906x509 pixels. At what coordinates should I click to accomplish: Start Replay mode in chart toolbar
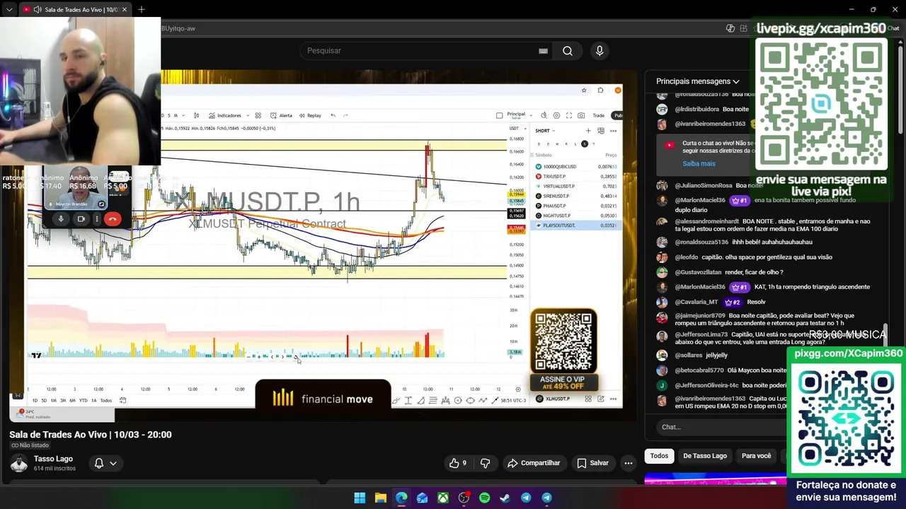coord(310,115)
